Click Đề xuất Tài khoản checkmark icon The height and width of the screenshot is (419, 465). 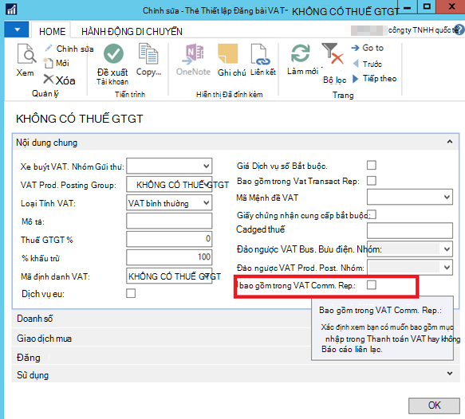pyautogui.click(x=113, y=53)
